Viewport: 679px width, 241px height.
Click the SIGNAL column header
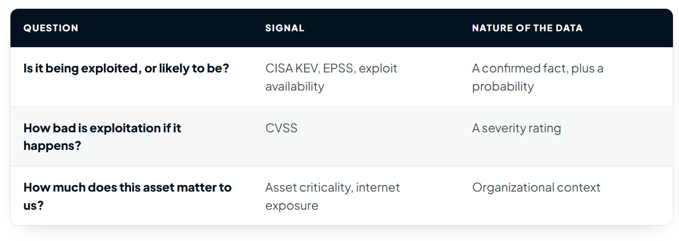tap(284, 28)
